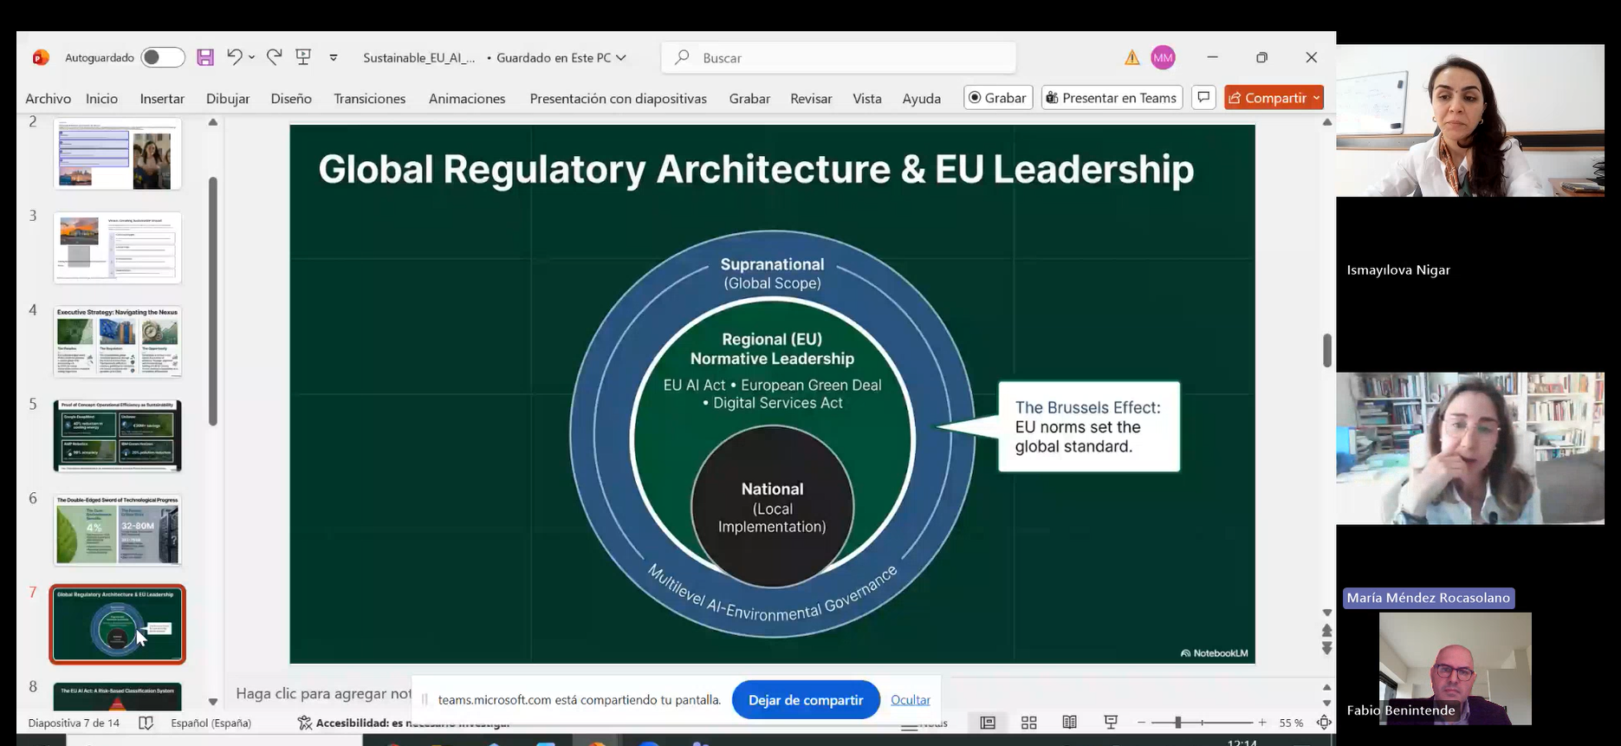Switch to Reading view icon

coord(1070,723)
